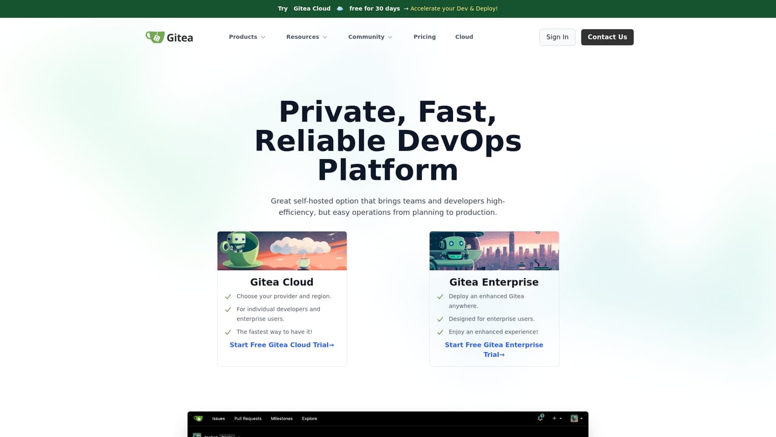
Task: Open the notification bell in the demo navbar
Action: tap(540, 419)
